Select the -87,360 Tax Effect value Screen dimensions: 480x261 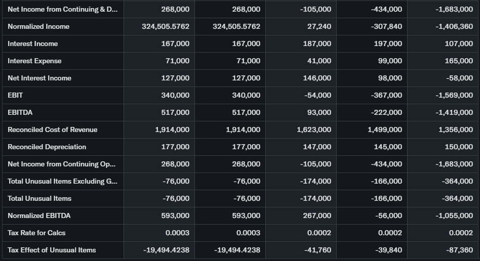460,250
